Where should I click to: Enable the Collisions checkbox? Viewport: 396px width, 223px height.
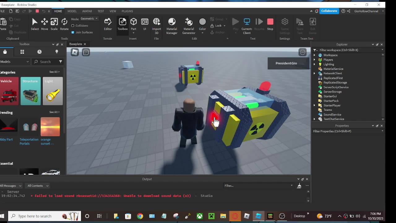click(x=73, y=26)
